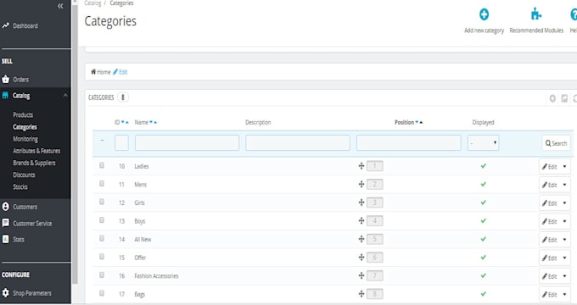577x305 pixels.
Task: Open the Edit dropdown arrow for Fashion Accessories
Action: pos(564,276)
